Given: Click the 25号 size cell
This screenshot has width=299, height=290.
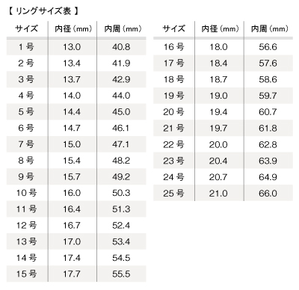Looking at the screenshot, I should 174,193.
